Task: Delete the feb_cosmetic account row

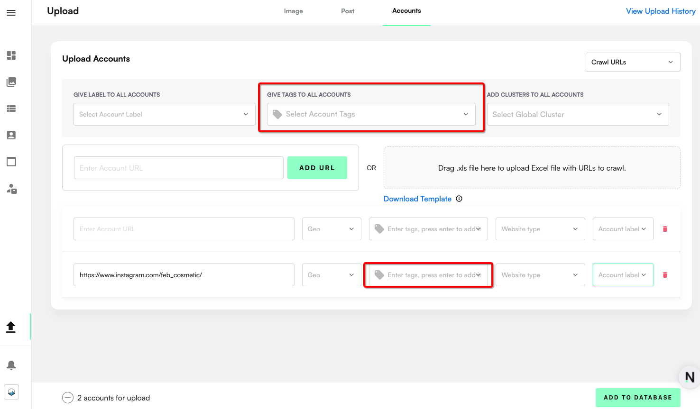Action: click(x=665, y=275)
